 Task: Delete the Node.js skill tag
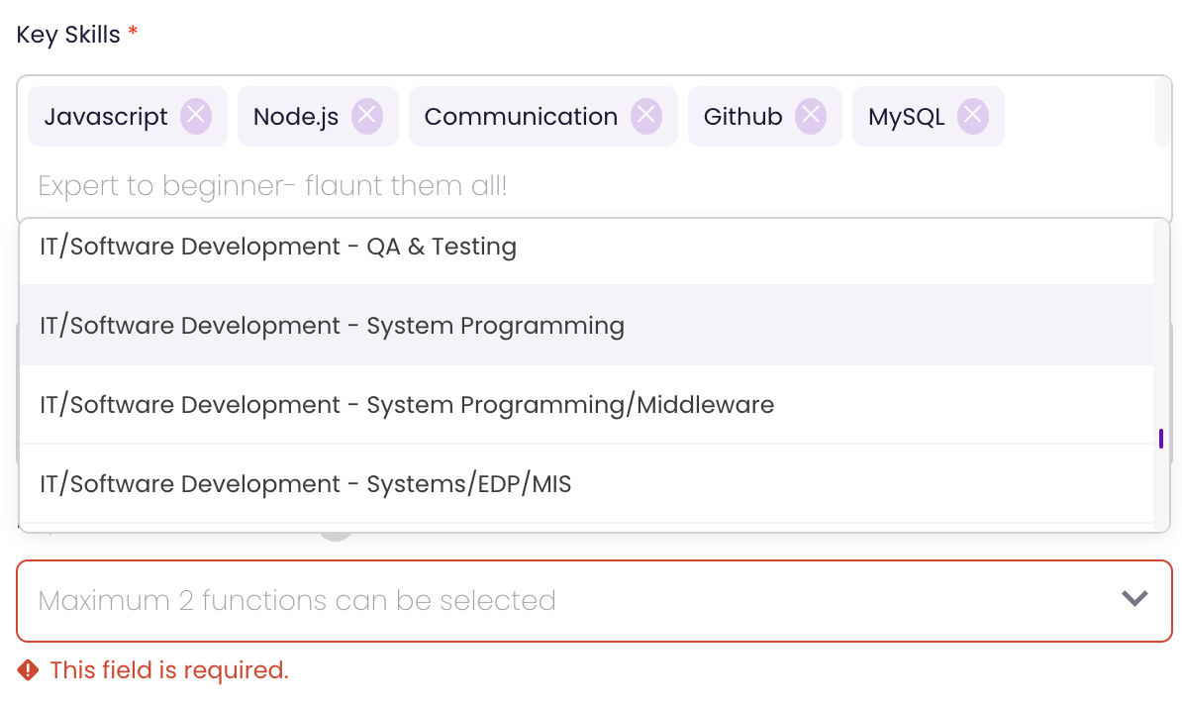[367, 117]
